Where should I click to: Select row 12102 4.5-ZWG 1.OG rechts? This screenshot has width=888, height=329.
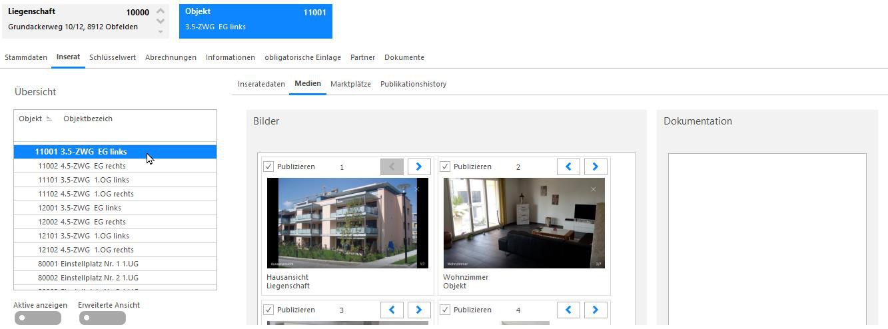click(x=115, y=250)
